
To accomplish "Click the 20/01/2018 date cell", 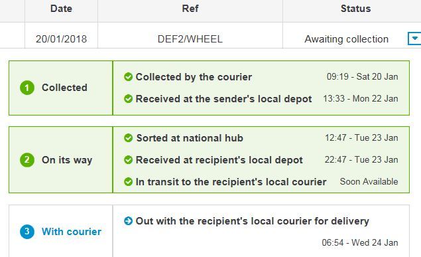I will (61, 39).
